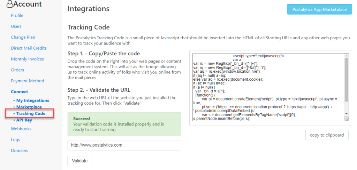Viewport: 357px width, 170px height.
Task: Open Domains settings
Action: [20, 151]
